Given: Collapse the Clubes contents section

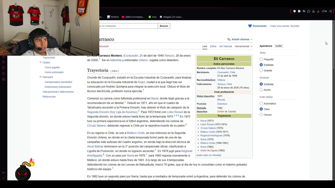Looking at the screenshot, I should (40, 62).
